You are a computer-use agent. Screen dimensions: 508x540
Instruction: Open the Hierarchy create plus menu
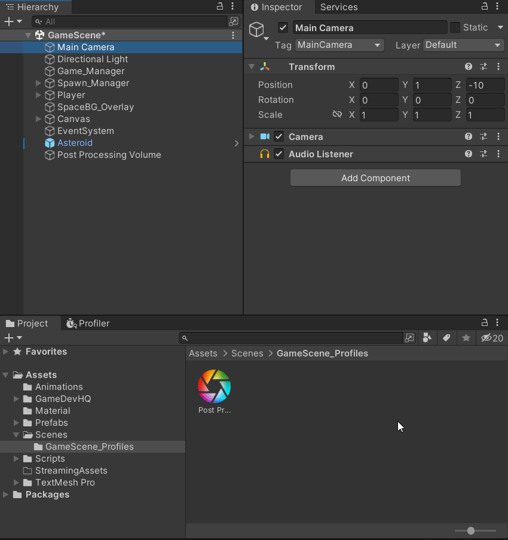13,22
